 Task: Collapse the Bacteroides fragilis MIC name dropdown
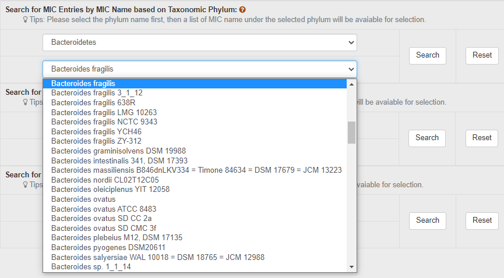pos(199,69)
